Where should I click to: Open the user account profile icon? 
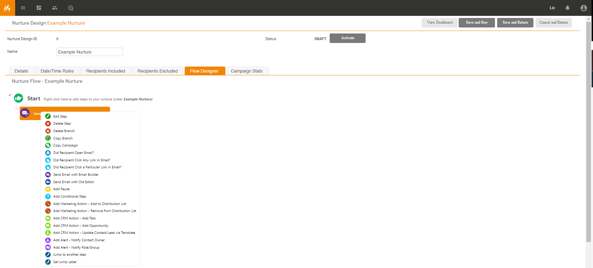(x=583, y=8)
